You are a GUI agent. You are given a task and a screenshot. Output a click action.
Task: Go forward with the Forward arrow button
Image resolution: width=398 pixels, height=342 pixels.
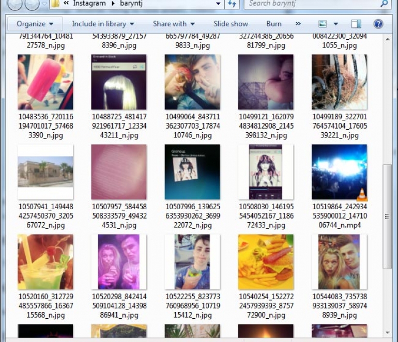tap(32, 4)
